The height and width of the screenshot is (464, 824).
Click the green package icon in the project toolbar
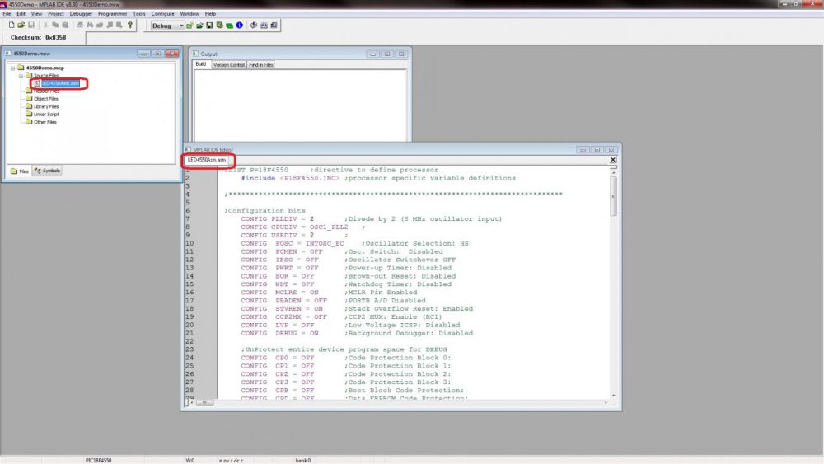(x=230, y=26)
